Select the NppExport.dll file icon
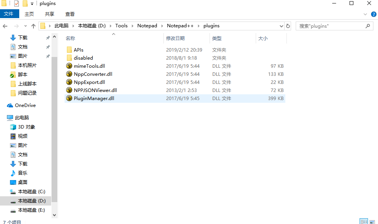The width and height of the screenshot is (378, 224). [69, 82]
